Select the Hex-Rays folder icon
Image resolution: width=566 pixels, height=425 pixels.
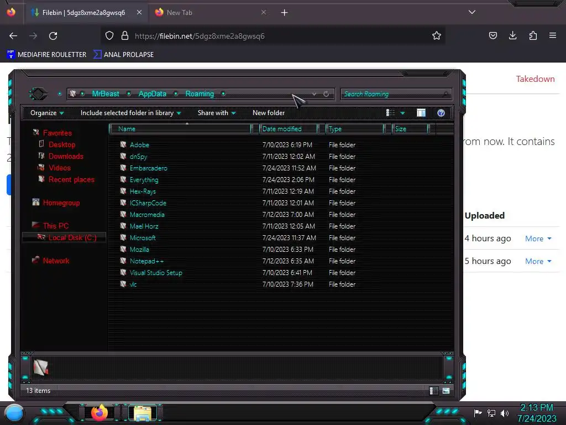(123, 191)
